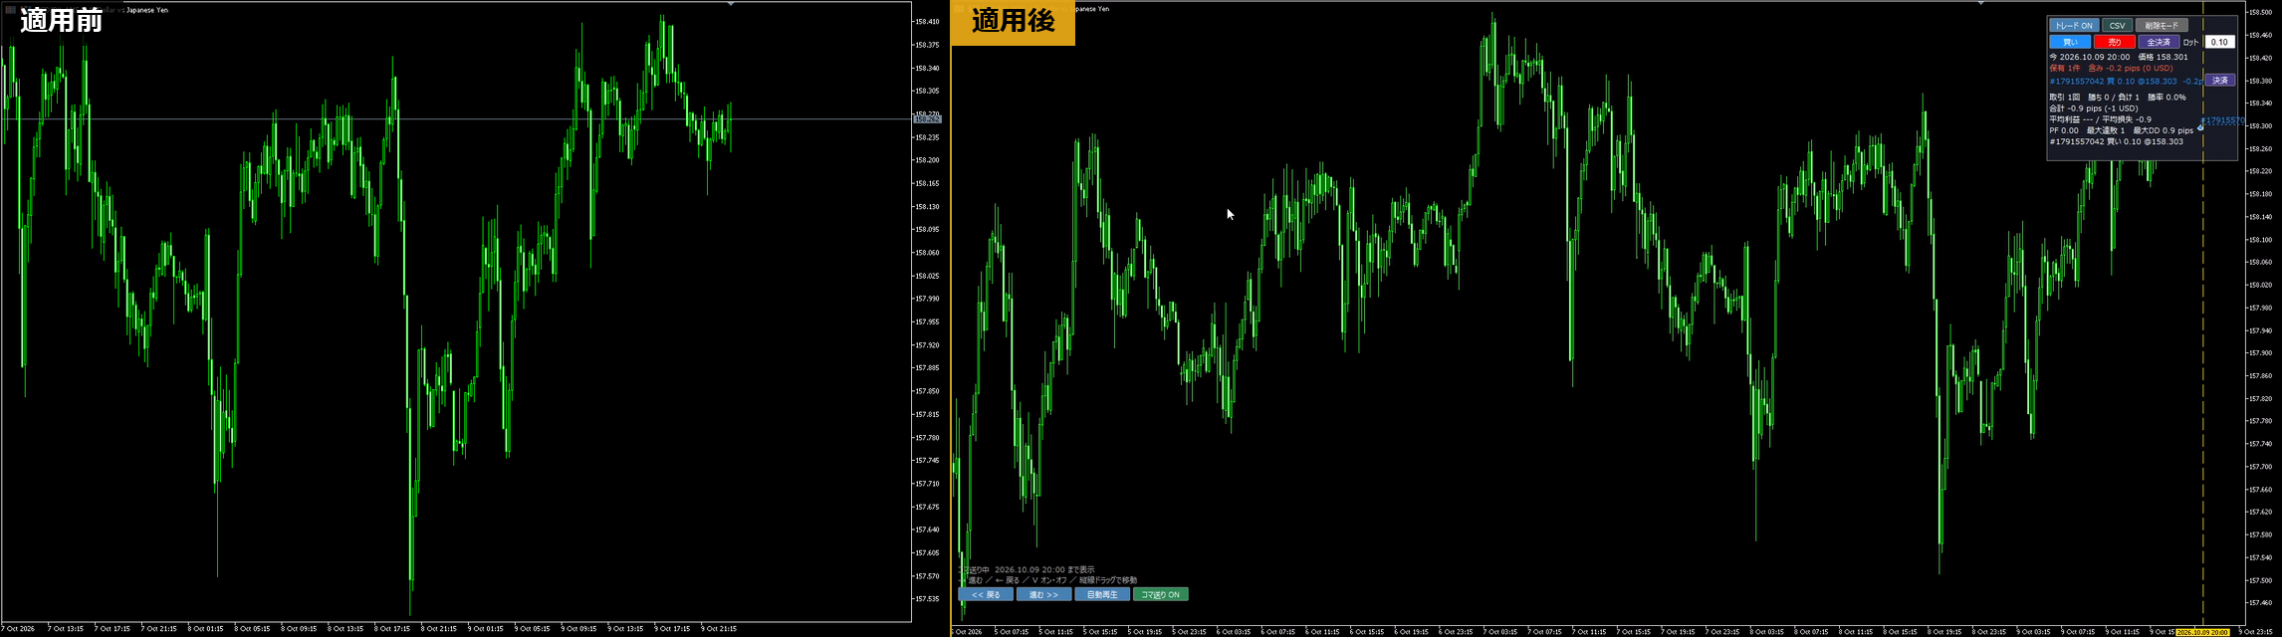Screen dimensions: 2282x637
Task: Click the blue 買い (buy) button
Action: pyautogui.click(x=2070, y=42)
